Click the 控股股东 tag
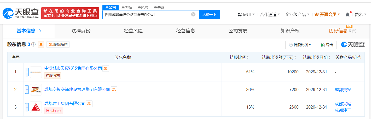 pos(53,76)
